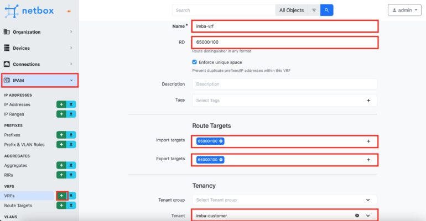This screenshot has width=426, height=221.
Task: Click green add button for Aggregates
Action: pyautogui.click(x=61, y=165)
